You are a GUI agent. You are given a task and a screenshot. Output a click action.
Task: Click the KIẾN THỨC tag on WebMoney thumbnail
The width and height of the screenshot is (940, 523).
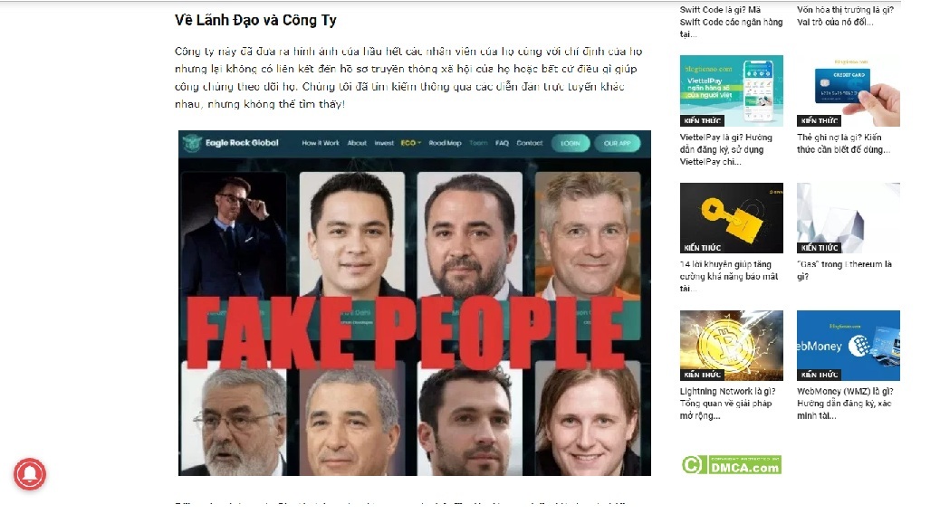pyautogui.click(x=820, y=375)
